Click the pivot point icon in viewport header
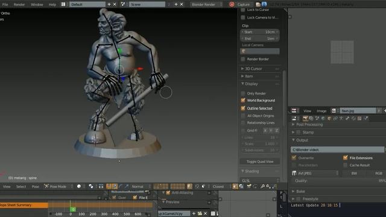 click(x=91, y=186)
